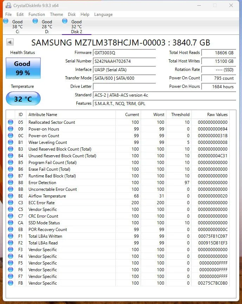Viewport: 242px width, 304px height.
Task: Click the Rotation Rate value ---- (SSD)
Action: [x=218, y=69]
